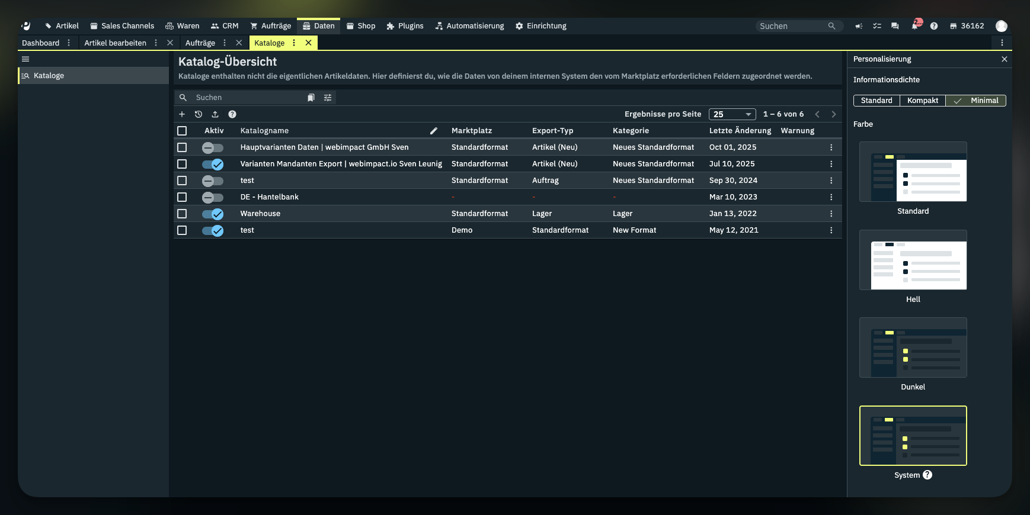Screen dimensions: 1030x515
Task: Click the plus icon to add a catalog
Action: pyautogui.click(x=182, y=114)
